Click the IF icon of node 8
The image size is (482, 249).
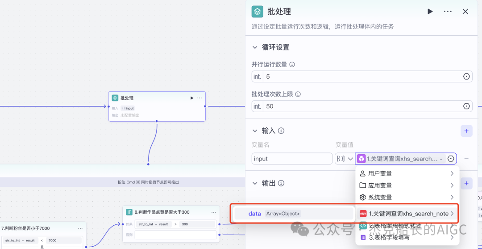[129, 212]
